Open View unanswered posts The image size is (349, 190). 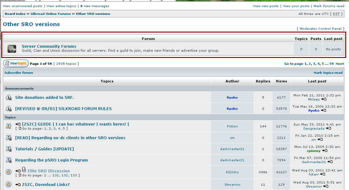click(x=23, y=6)
